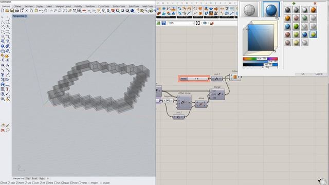Open the Surface Tools toolbar tab
329x185 pixels.
pyautogui.click(x=119, y=6)
